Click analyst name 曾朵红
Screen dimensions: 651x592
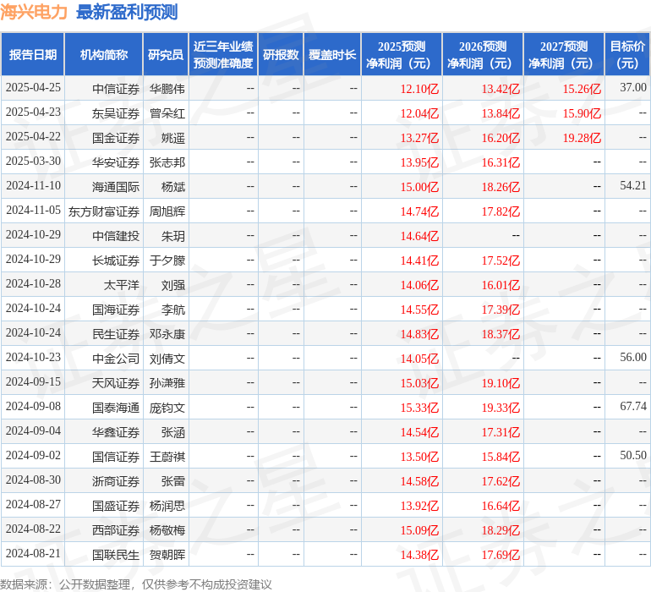[x=167, y=112]
